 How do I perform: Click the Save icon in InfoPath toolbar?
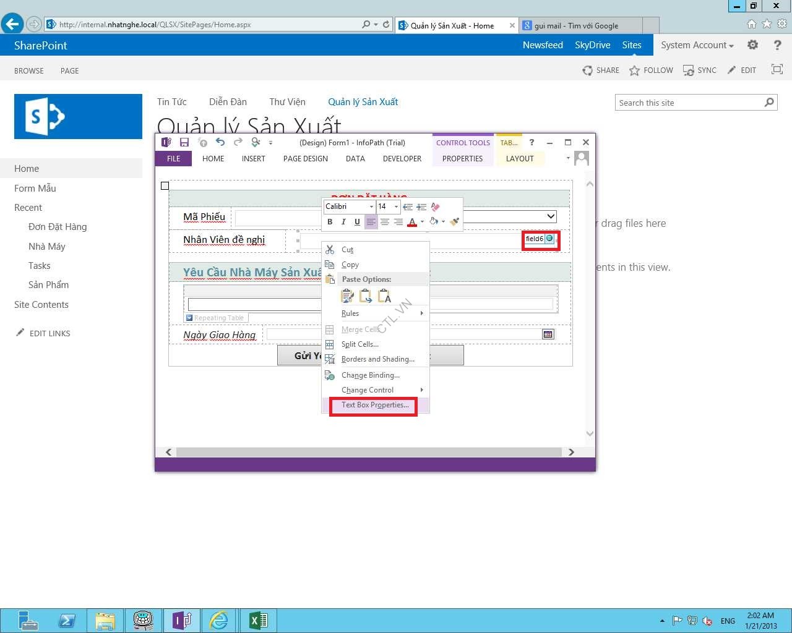(184, 142)
